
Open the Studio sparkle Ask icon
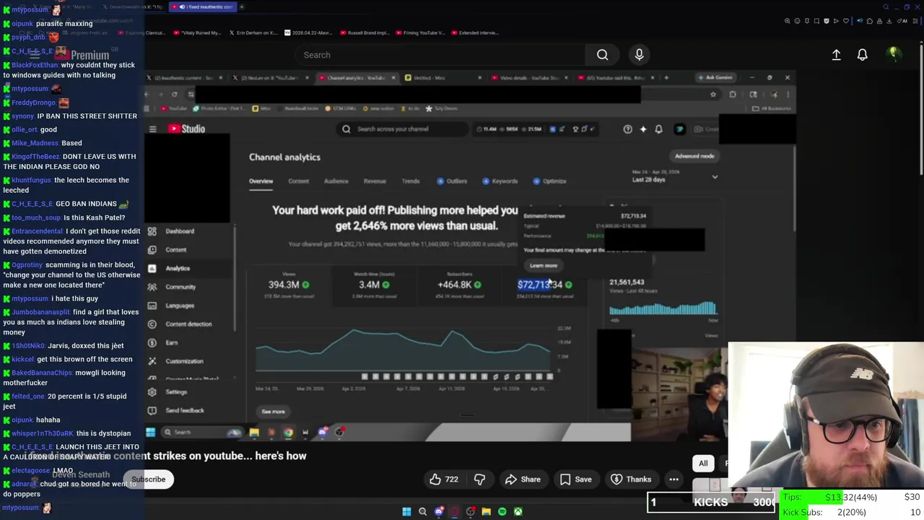643,129
